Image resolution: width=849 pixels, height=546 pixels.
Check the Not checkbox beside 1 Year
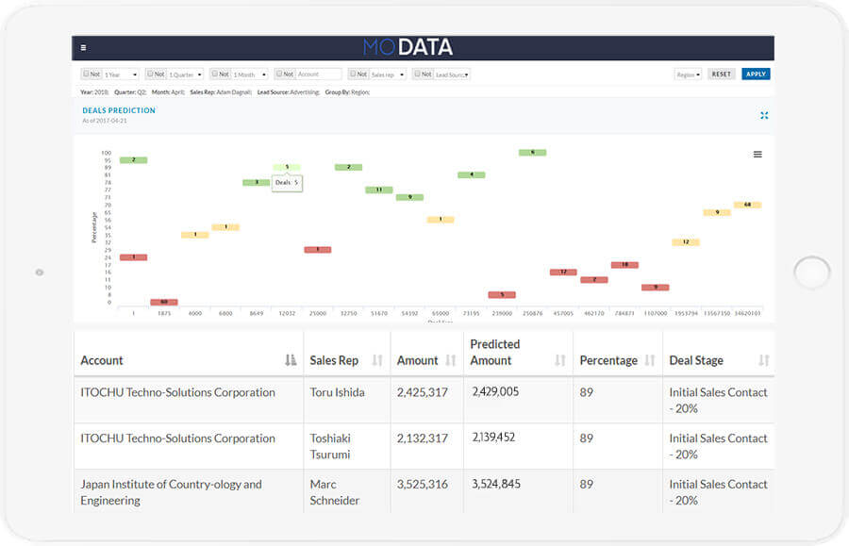pyautogui.click(x=86, y=74)
